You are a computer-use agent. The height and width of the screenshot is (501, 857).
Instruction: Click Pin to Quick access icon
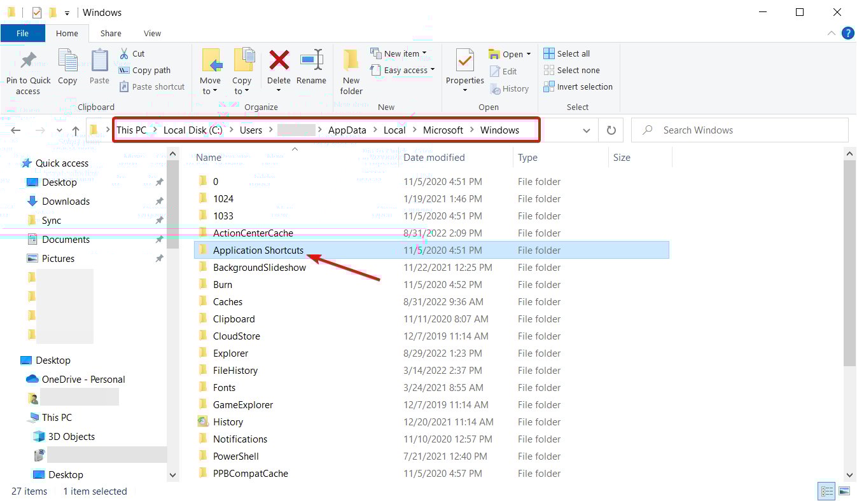(28, 61)
